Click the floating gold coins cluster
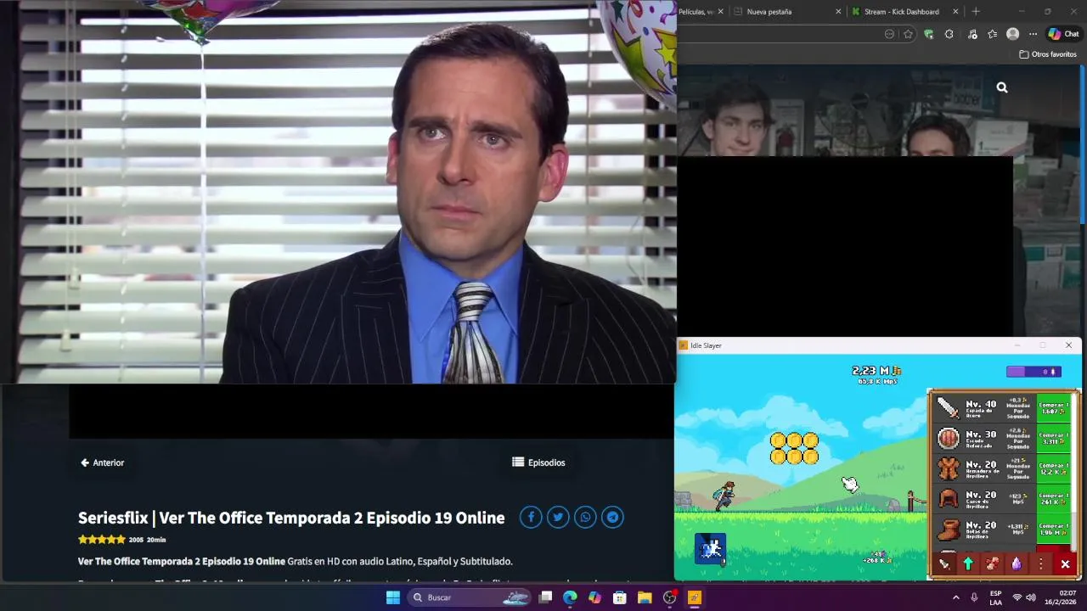The width and height of the screenshot is (1087, 611). 794,448
